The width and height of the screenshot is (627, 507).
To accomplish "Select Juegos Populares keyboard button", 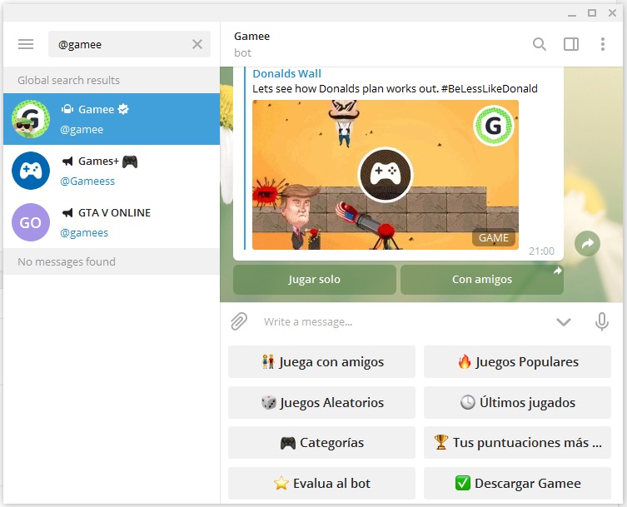I will coord(517,362).
